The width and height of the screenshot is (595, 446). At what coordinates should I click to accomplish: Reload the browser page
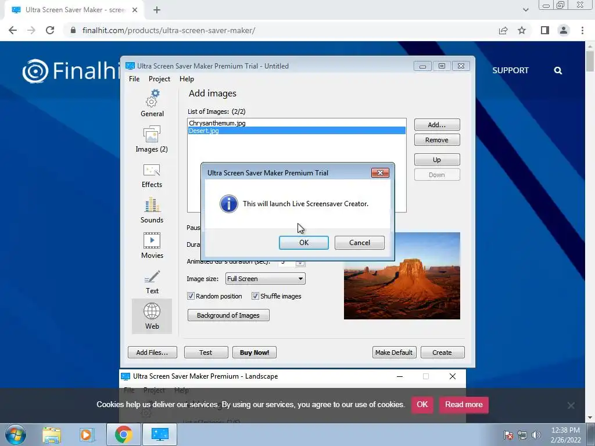click(50, 30)
